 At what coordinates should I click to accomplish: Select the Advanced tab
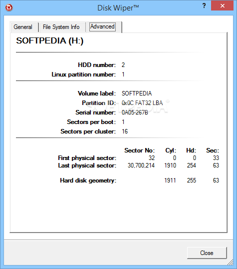[x=104, y=27]
